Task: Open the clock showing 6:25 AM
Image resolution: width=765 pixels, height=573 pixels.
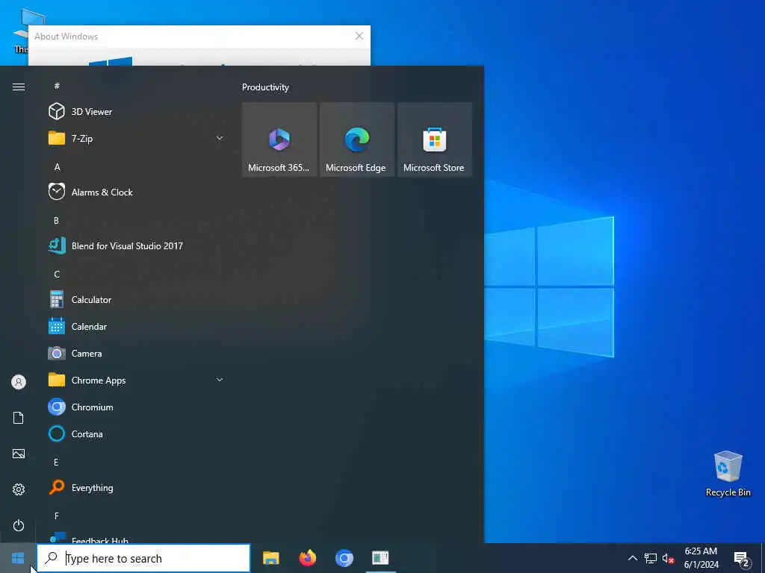Action: (x=701, y=558)
